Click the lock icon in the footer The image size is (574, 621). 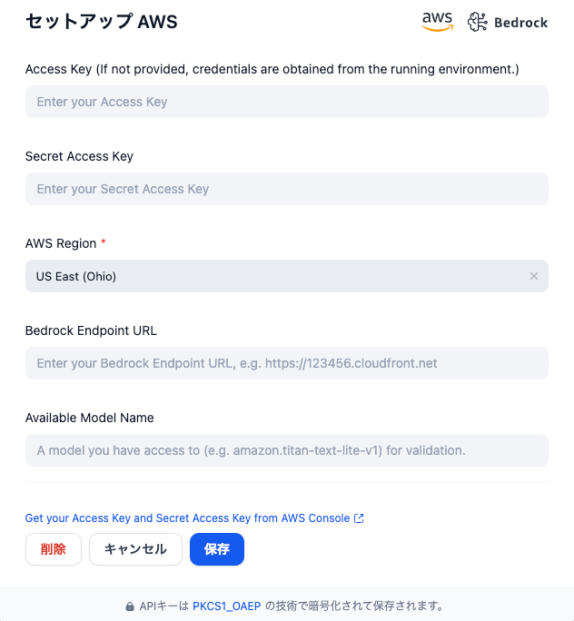pyautogui.click(x=130, y=606)
